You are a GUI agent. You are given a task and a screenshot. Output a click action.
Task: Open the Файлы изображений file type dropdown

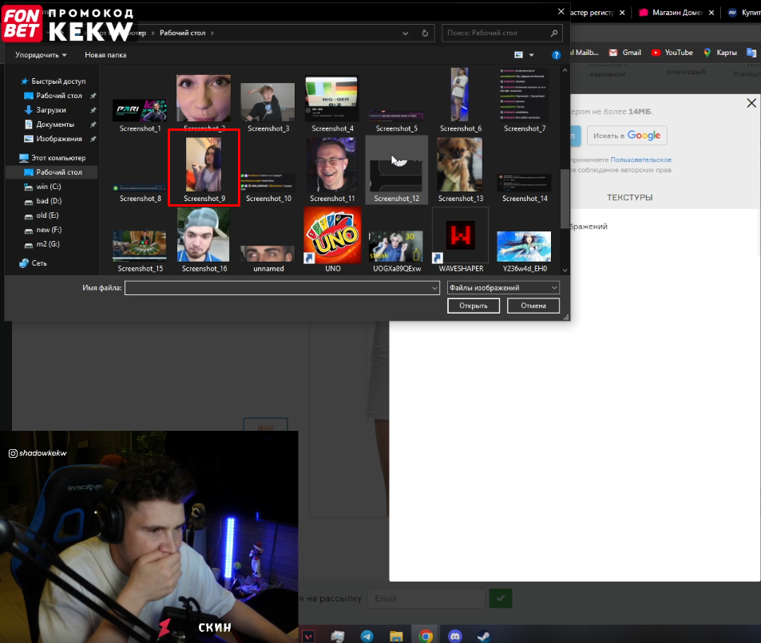click(502, 288)
